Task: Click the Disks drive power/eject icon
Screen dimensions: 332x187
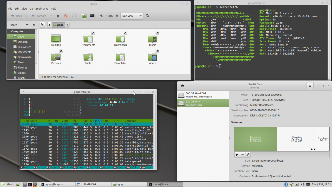Action: [182, 86]
